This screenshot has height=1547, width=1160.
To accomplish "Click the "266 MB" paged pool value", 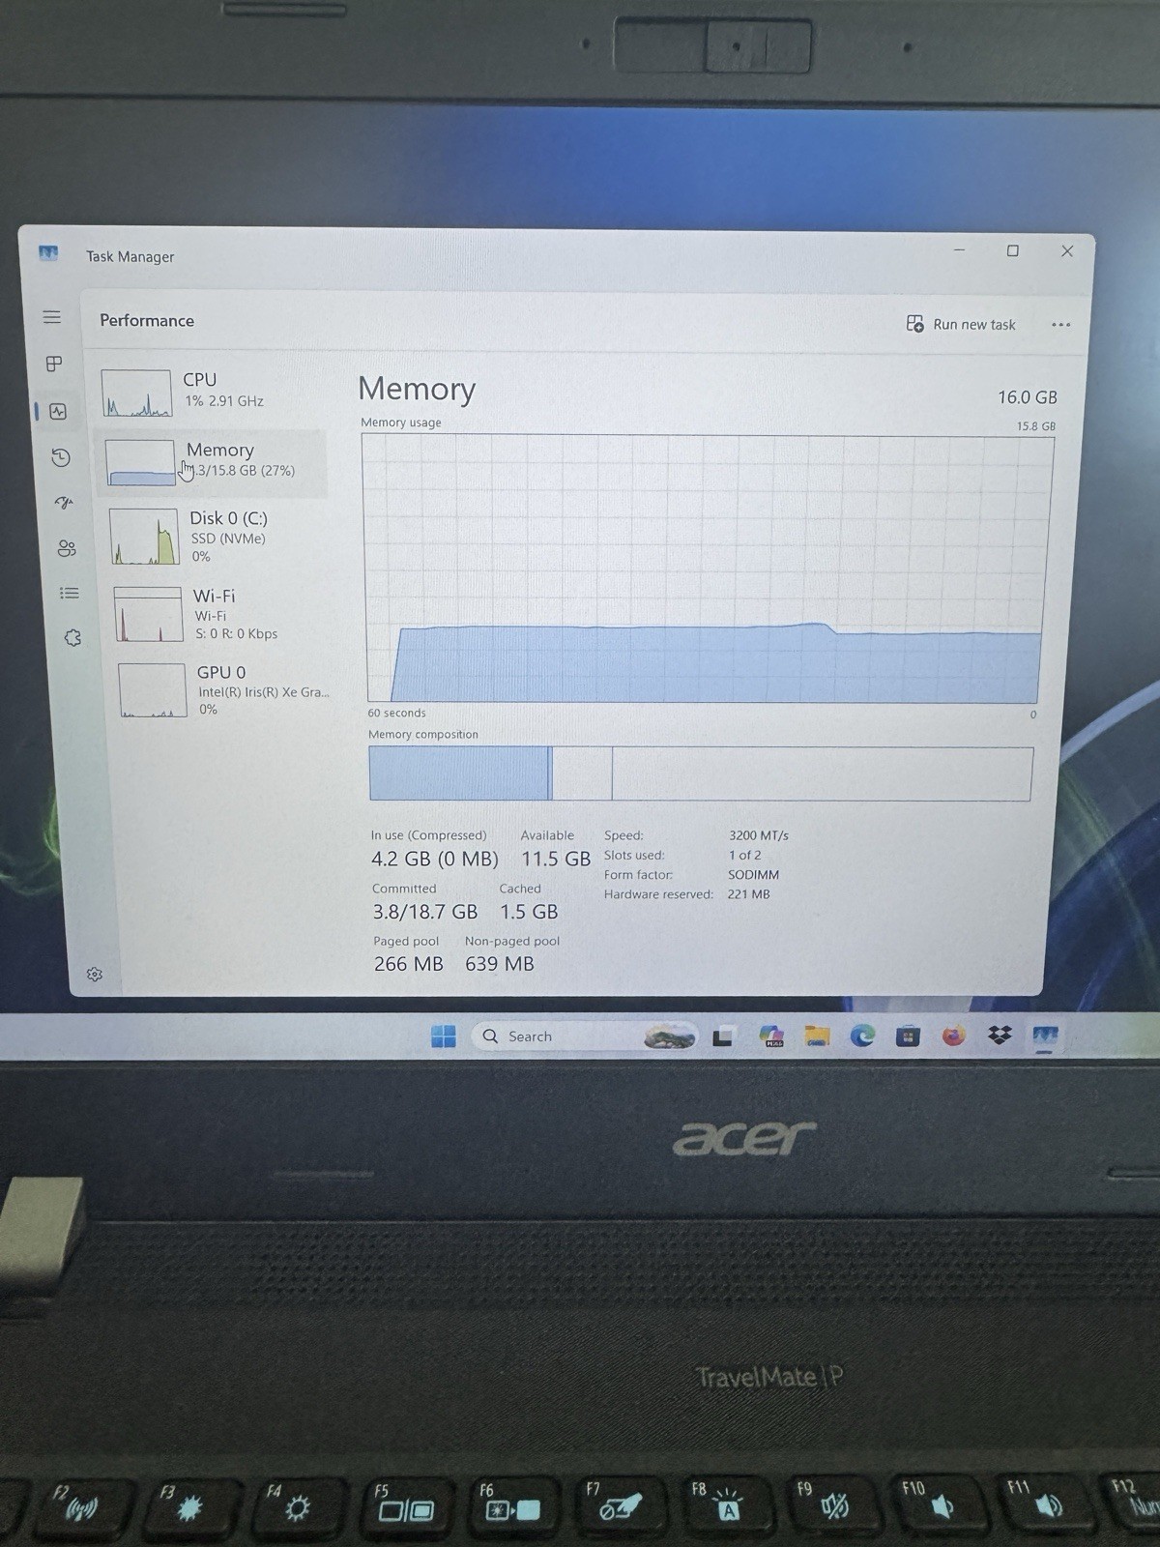I will (x=409, y=964).
